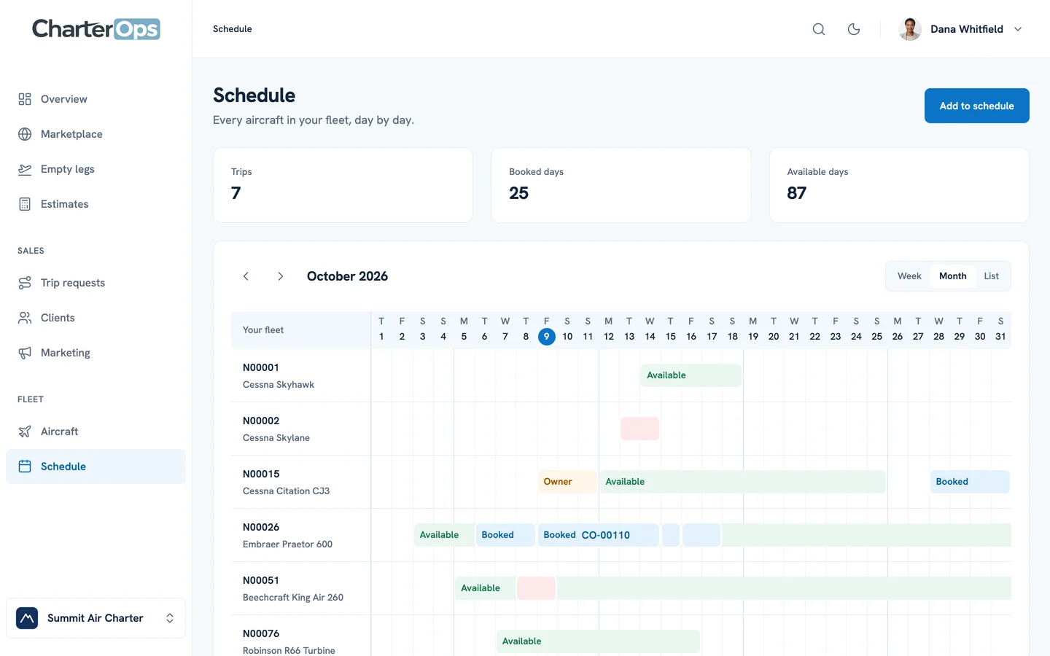Viewport: 1050px width, 656px height.
Task: Click Add to schedule button
Action: [x=977, y=106]
